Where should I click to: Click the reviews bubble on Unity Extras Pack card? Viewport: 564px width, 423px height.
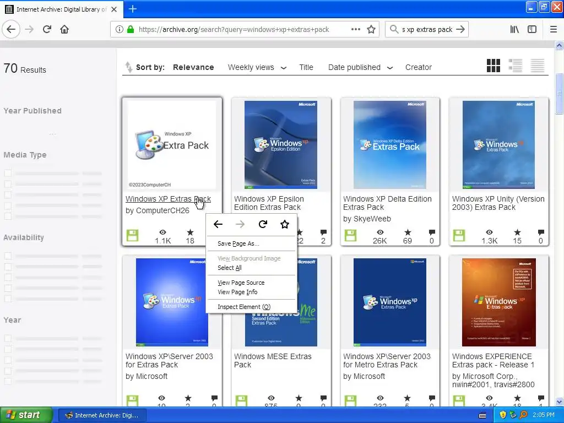pyautogui.click(x=541, y=232)
